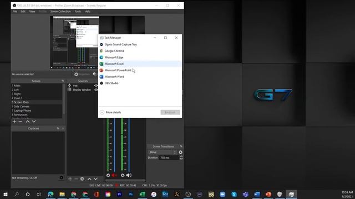Image resolution: width=355 pixels, height=199 pixels.
Task: Open Excel from the taskbar
Action: click(x=142, y=194)
